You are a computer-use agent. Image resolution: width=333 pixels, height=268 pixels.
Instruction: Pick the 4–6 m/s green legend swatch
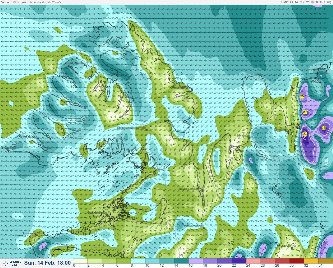[109, 261]
